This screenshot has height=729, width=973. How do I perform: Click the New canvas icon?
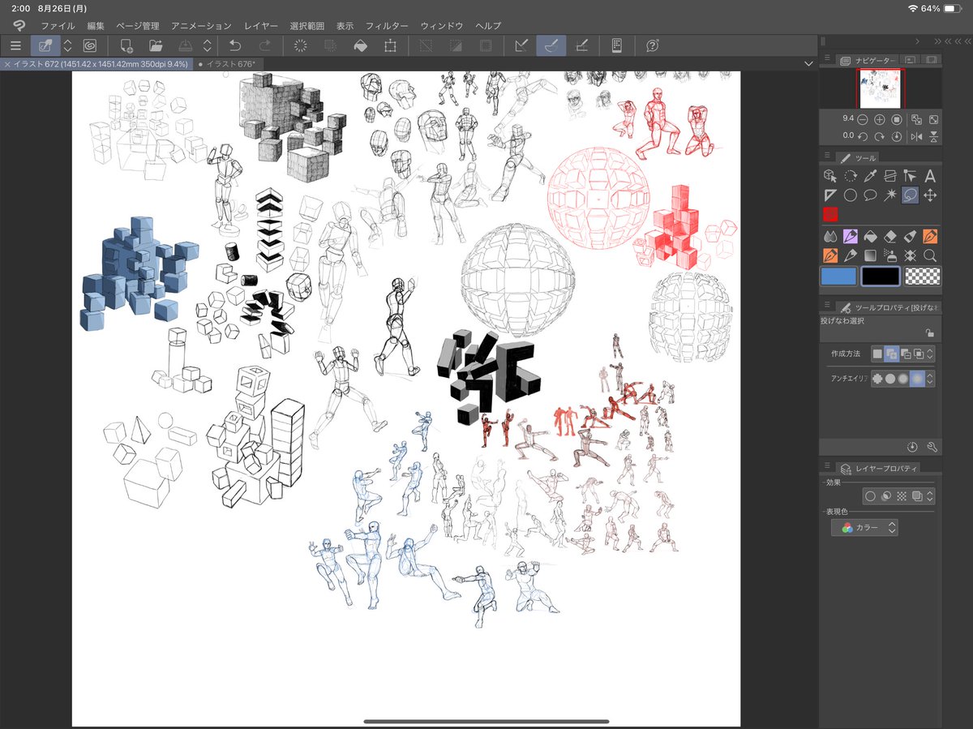pyautogui.click(x=126, y=46)
